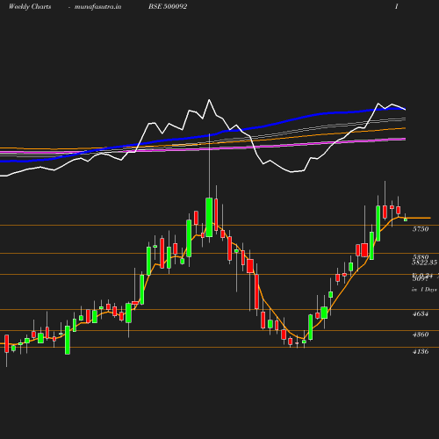
Task: Click the 4136 price level label
Action: [421, 351]
